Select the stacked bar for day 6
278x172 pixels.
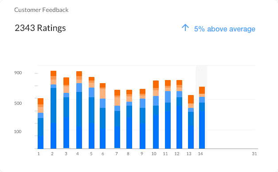[103, 116]
